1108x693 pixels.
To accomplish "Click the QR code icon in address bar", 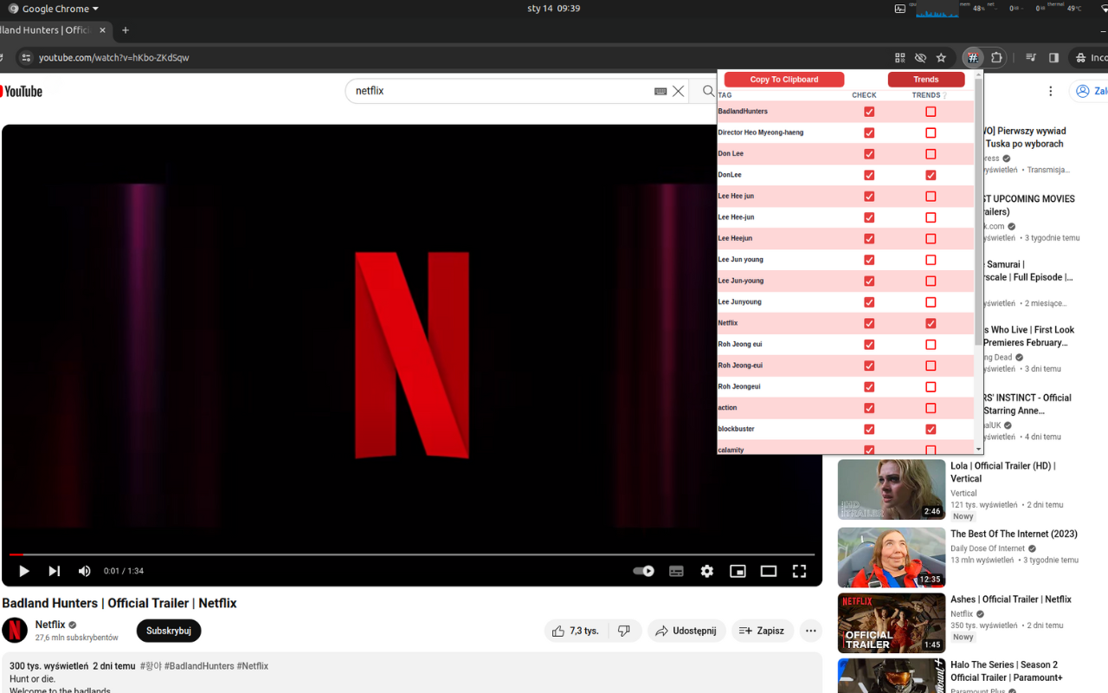I will click(x=900, y=58).
